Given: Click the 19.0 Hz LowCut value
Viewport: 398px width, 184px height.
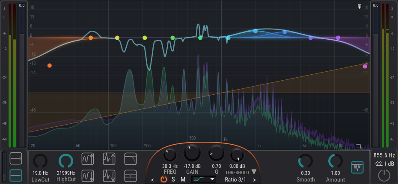Looking at the screenshot, I should coord(40,173).
